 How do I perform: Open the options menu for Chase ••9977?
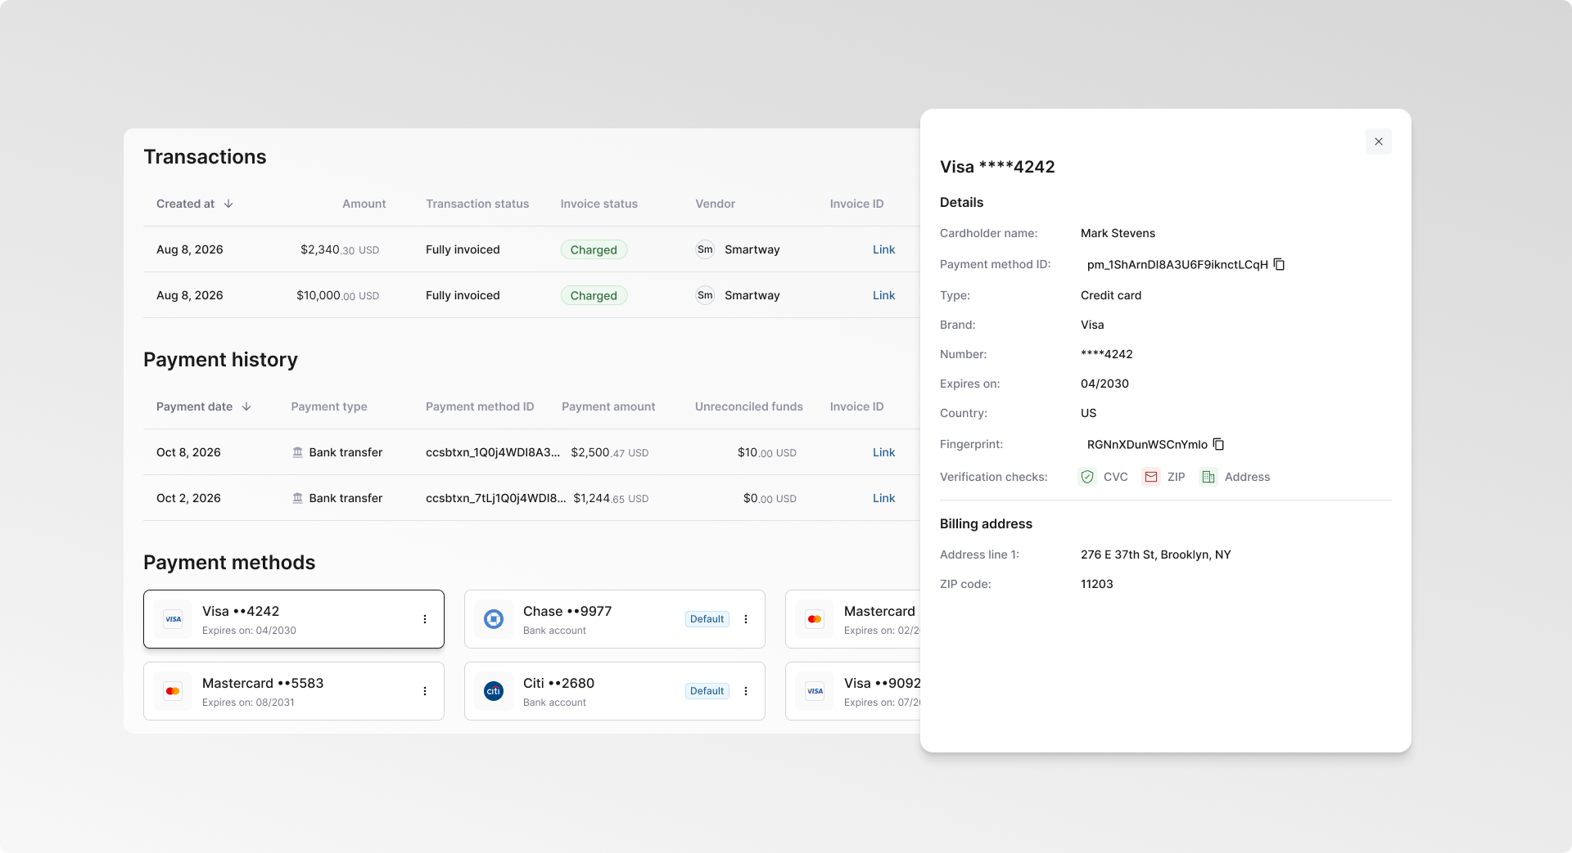pos(746,619)
